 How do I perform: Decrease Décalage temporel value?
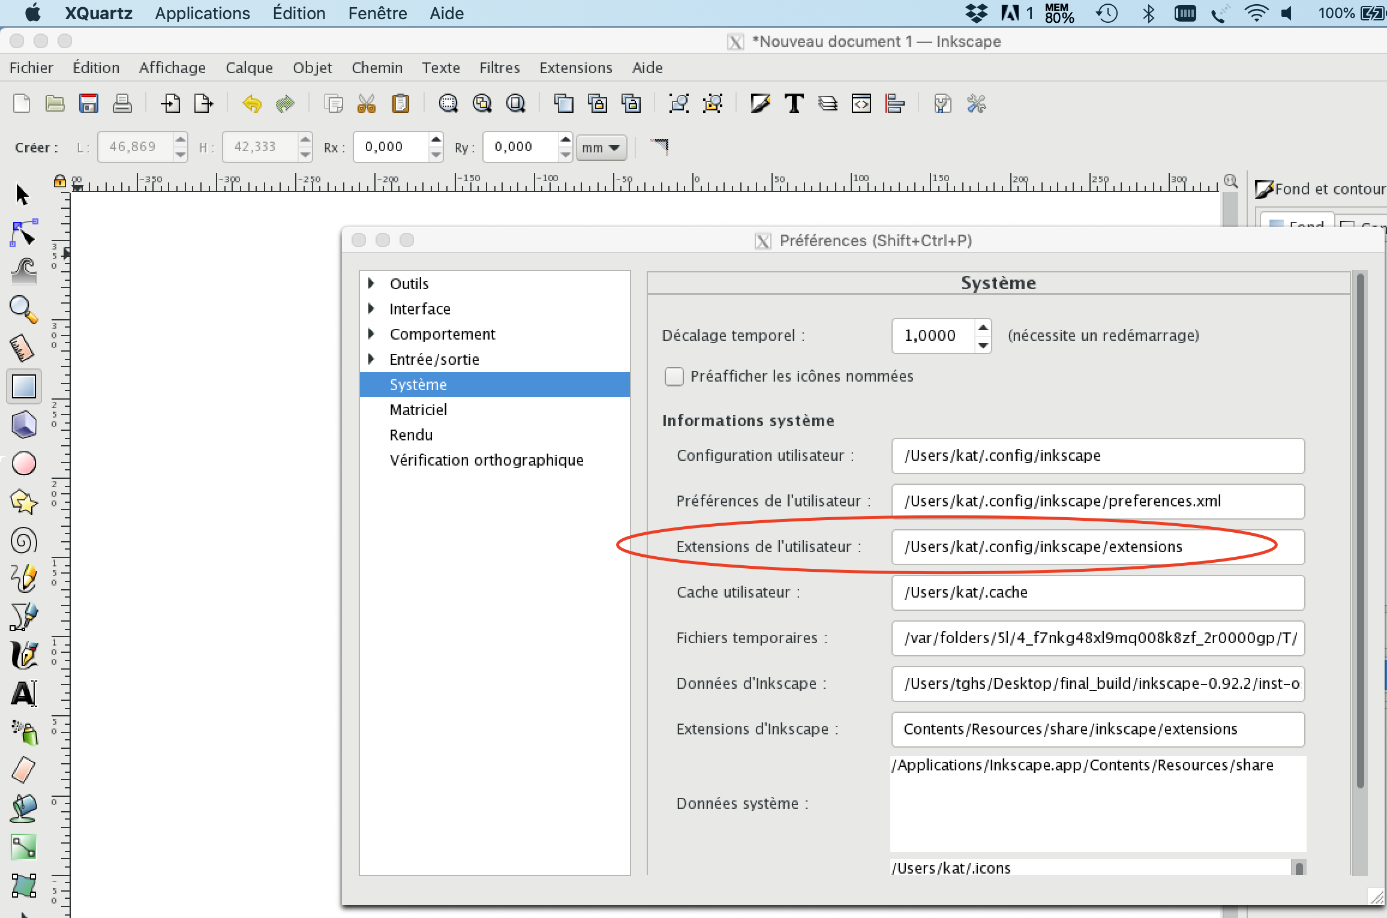pyautogui.click(x=983, y=344)
